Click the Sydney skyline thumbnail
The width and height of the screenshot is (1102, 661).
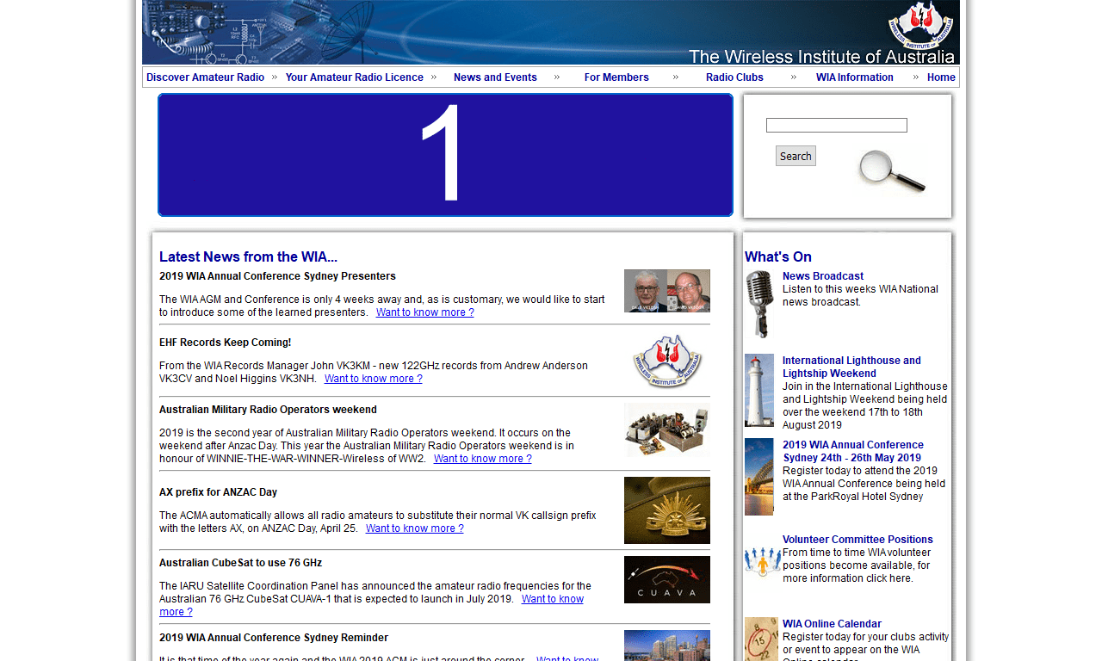coord(667,646)
